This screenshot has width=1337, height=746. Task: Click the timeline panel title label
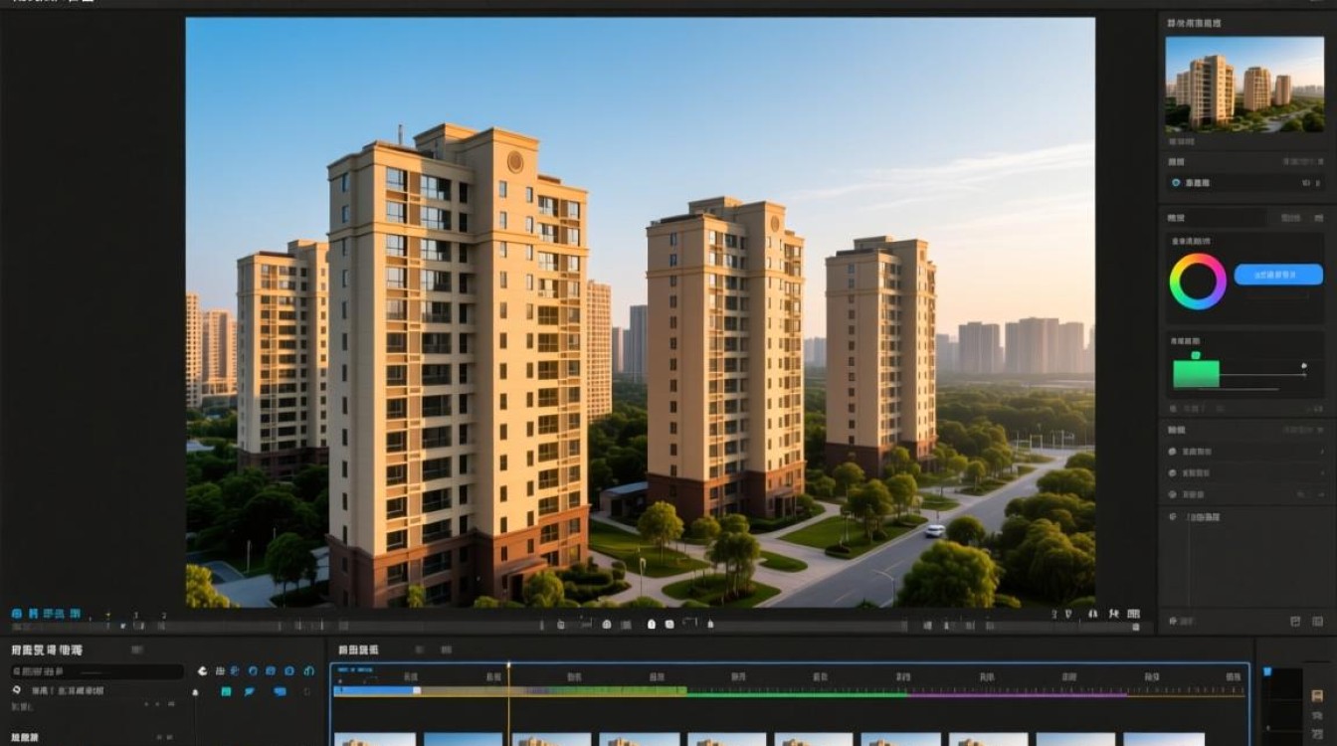tap(357, 650)
